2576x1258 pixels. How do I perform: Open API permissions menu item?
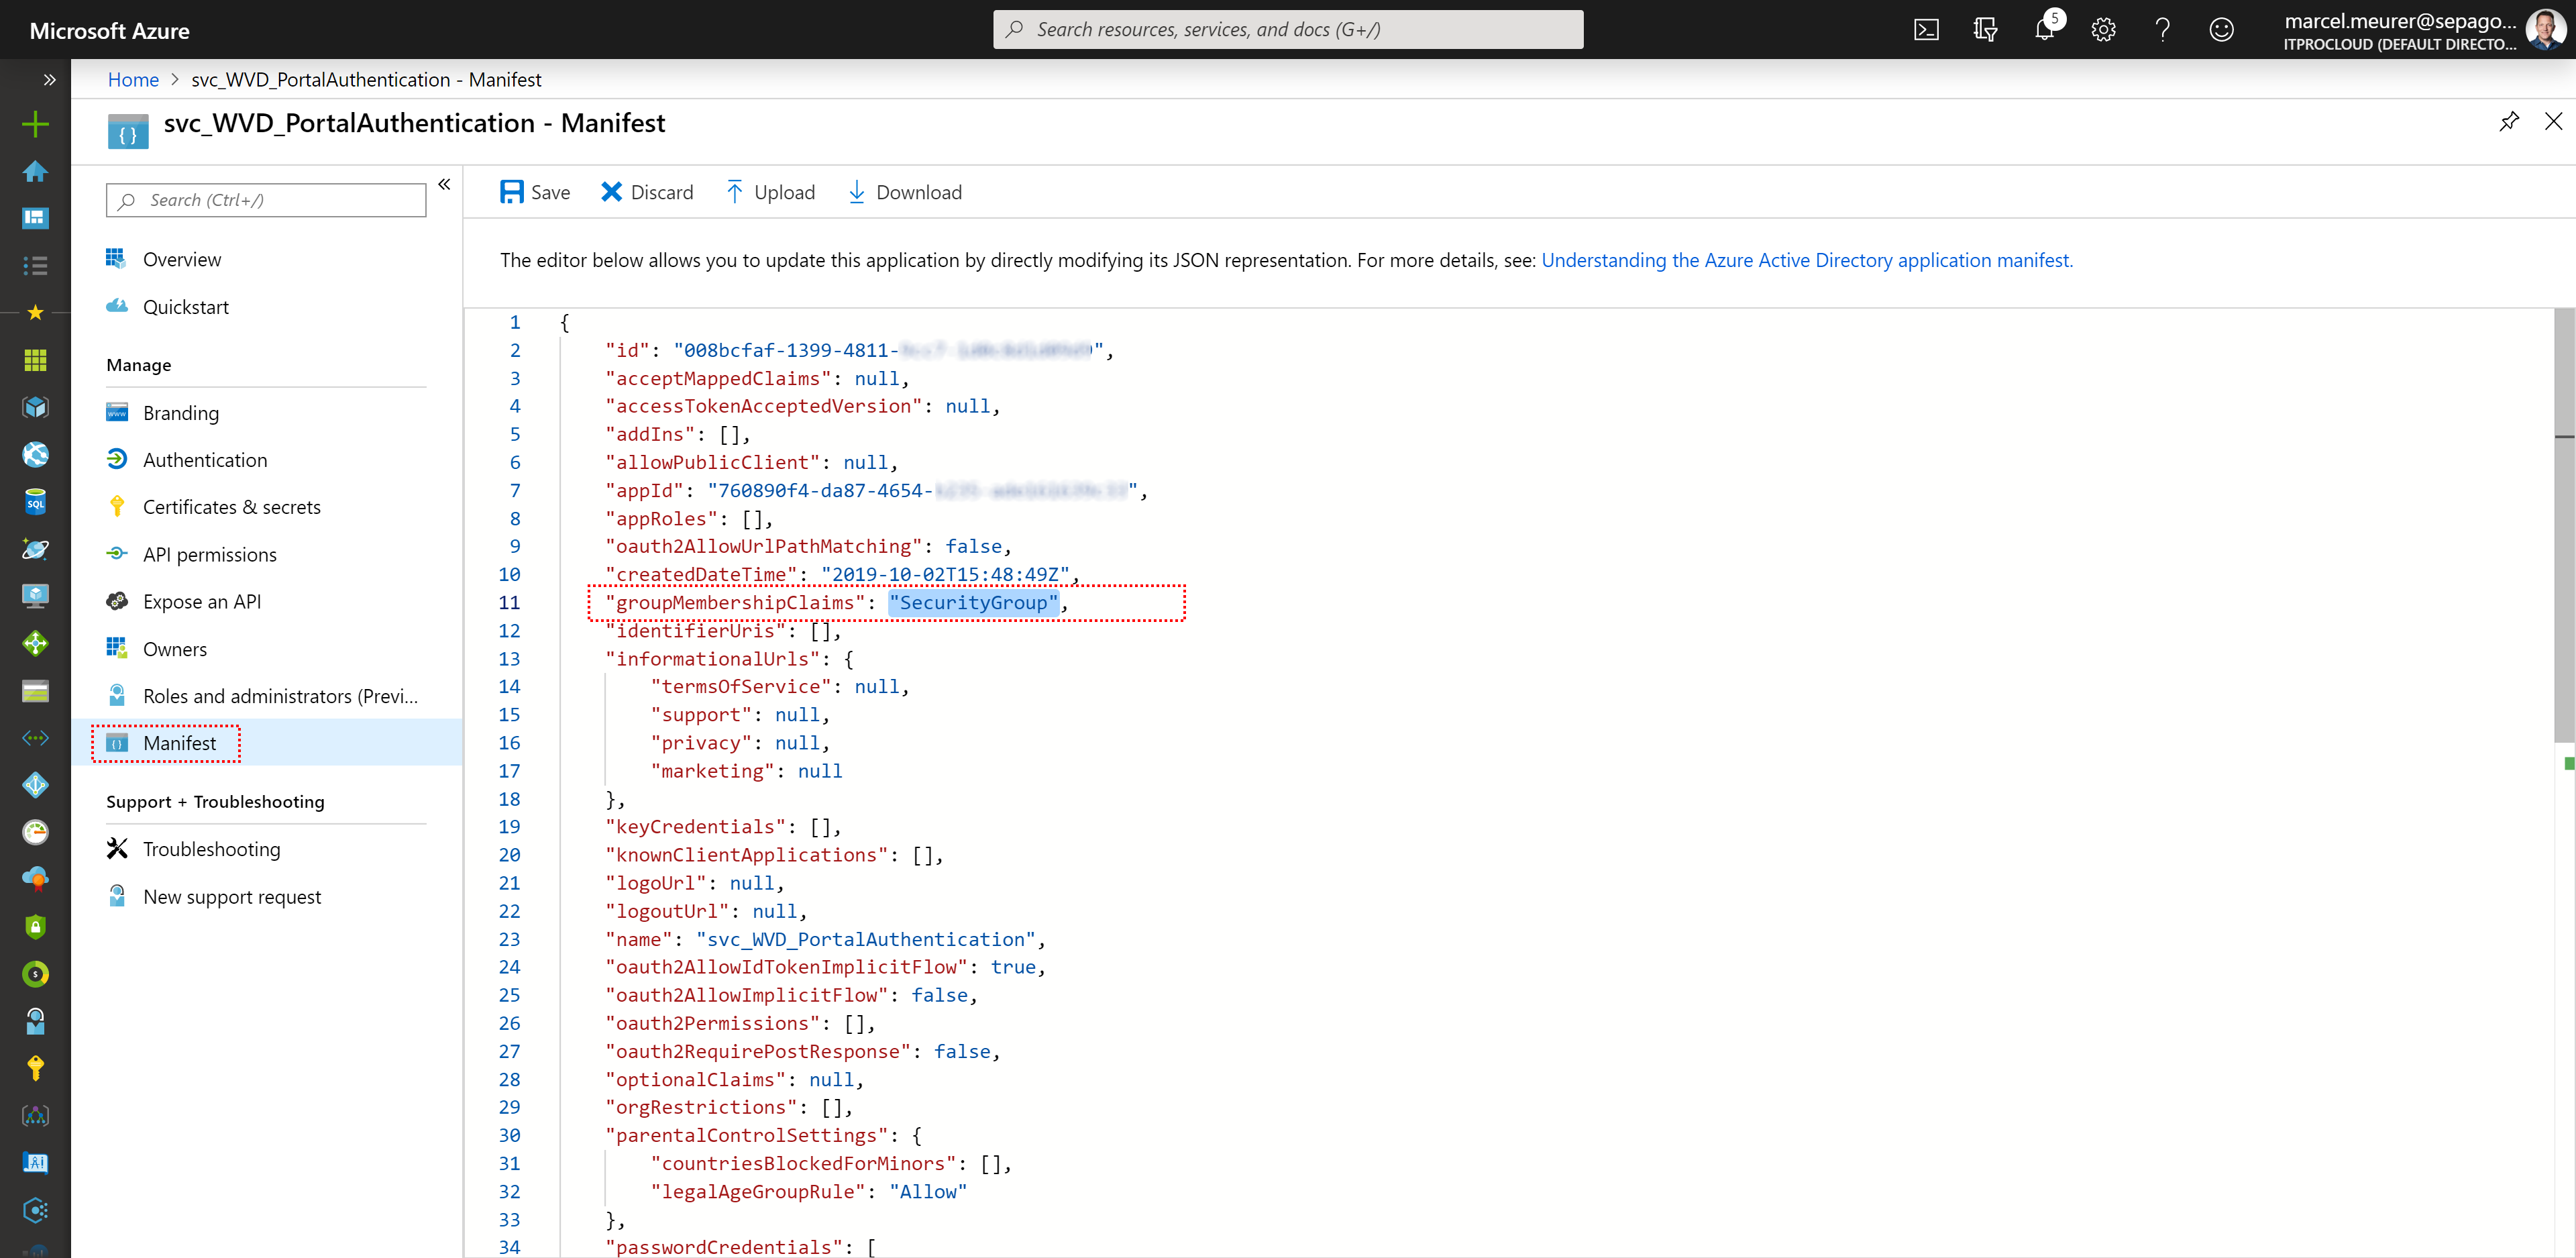(x=209, y=554)
